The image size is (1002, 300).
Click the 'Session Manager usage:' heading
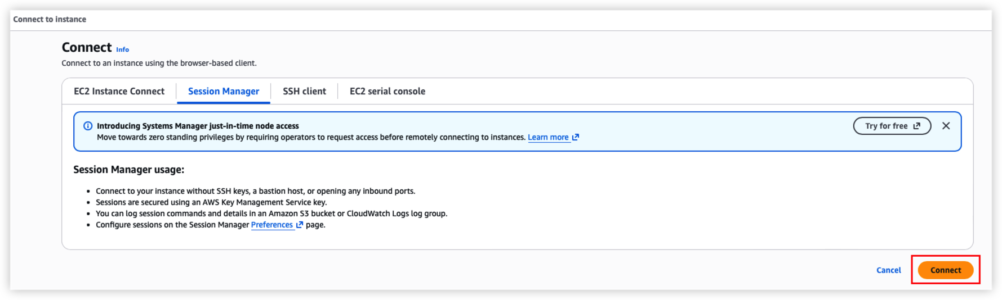128,170
